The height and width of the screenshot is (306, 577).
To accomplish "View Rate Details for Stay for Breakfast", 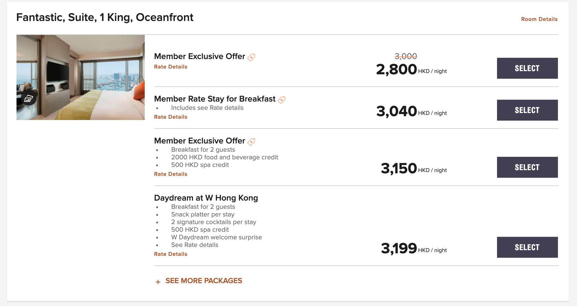I will click(x=171, y=117).
